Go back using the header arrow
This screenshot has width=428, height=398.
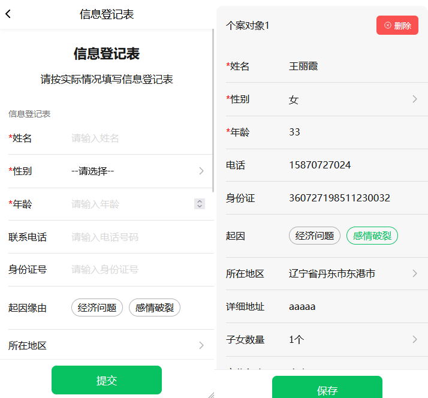[8, 14]
